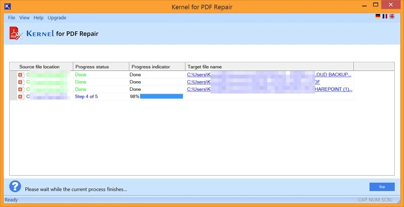Open the View menu
This screenshot has width=404, height=207.
tap(24, 18)
